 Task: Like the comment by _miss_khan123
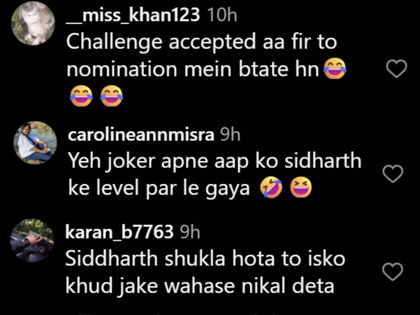point(396,68)
